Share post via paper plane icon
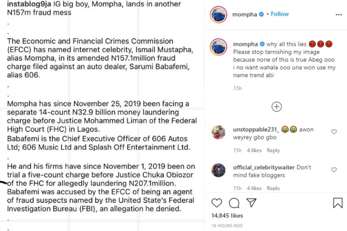Viewport: 347px width, 231px height. click(x=251, y=203)
